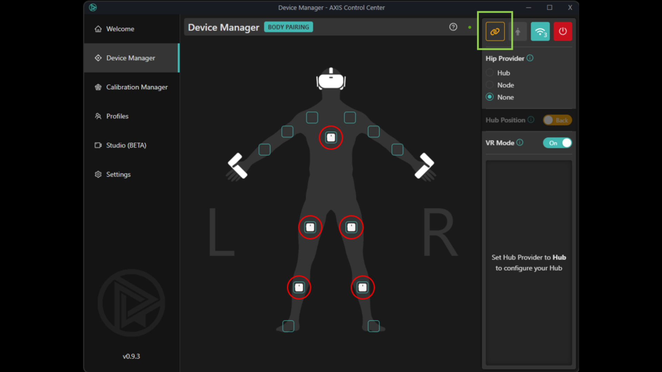
Task: Click the chest node on body
Action: (331, 138)
